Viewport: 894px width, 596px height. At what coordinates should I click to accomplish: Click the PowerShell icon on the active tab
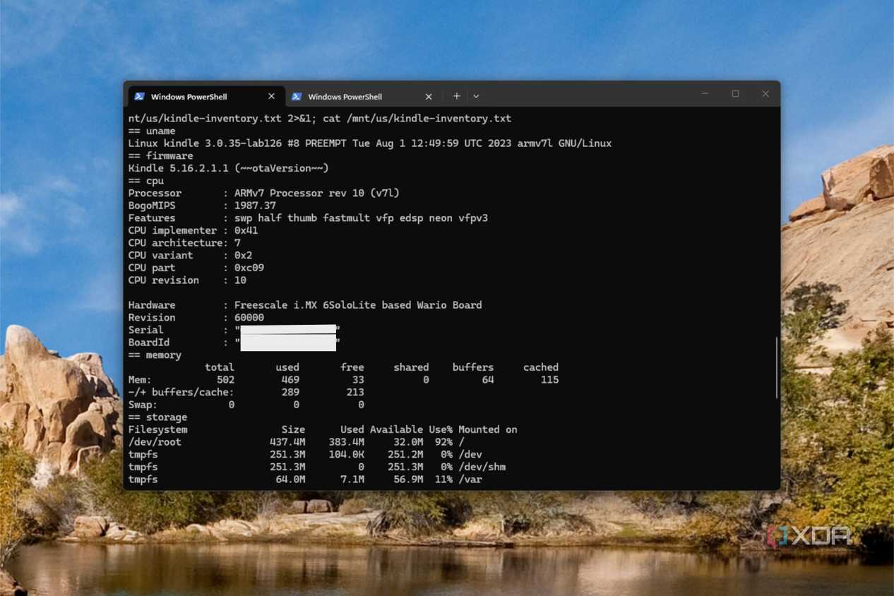click(140, 97)
